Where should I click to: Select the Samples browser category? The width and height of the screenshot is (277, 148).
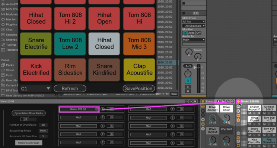9,34
